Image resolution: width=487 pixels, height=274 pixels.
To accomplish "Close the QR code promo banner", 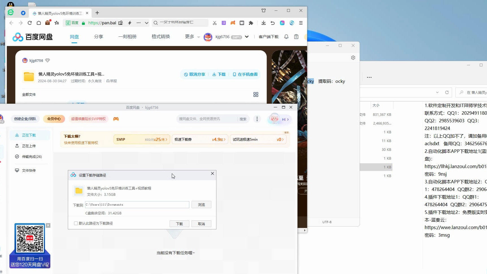I will 48,225.
